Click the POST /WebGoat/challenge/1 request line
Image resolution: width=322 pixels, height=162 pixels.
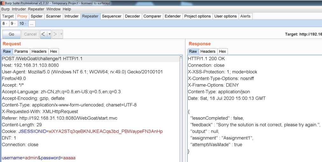point(42,59)
